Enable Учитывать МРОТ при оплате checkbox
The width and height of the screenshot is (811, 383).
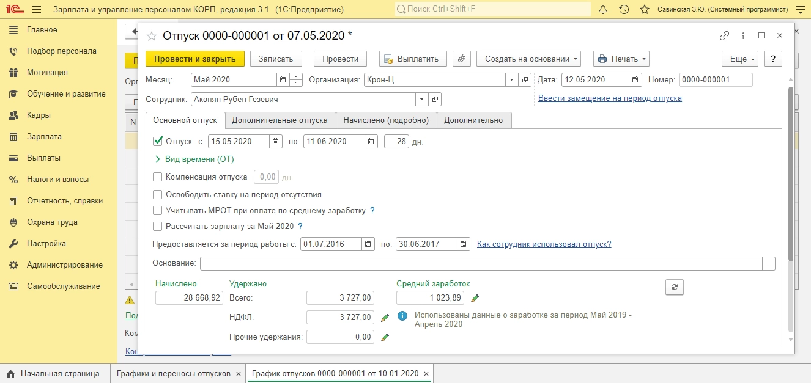point(158,210)
